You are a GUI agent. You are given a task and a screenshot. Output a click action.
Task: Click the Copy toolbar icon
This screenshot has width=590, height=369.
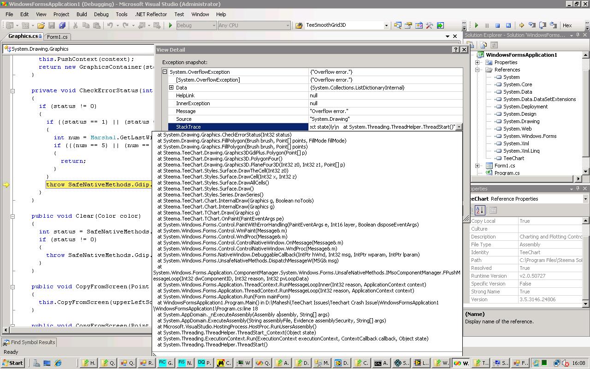tap(86, 25)
